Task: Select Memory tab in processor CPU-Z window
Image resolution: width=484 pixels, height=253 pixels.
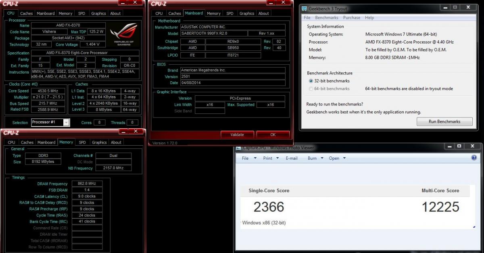Action: point(65,13)
